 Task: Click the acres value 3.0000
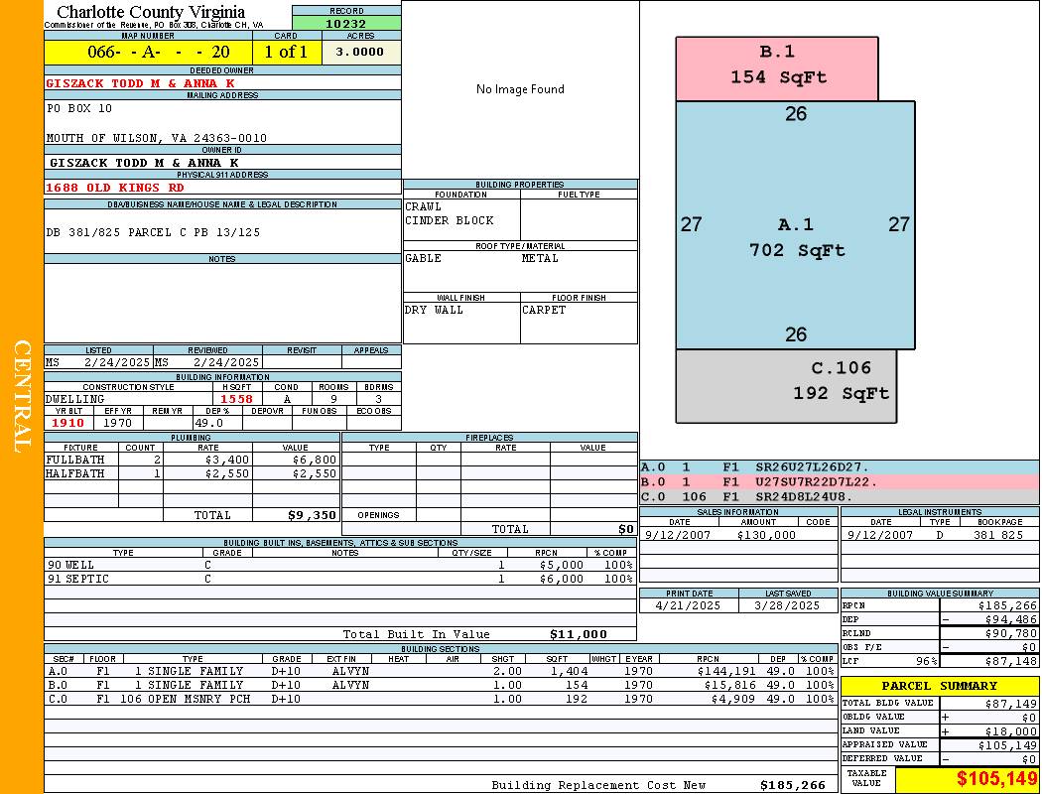(360, 52)
